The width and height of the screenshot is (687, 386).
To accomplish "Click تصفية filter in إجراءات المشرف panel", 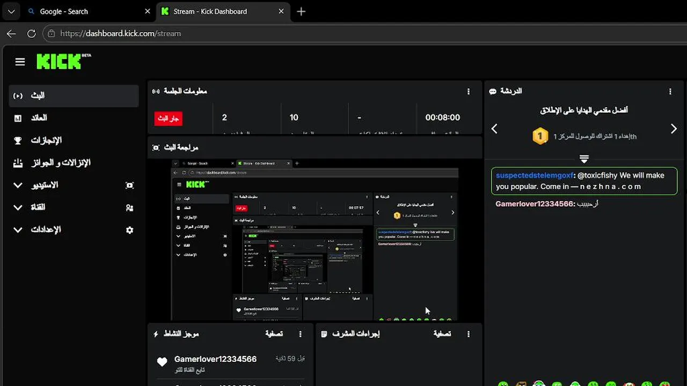I will pyautogui.click(x=442, y=334).
